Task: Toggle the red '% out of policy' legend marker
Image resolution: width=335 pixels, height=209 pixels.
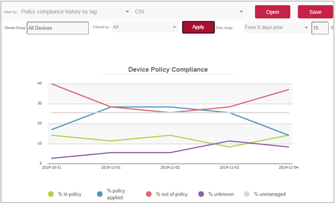Action: [x=149, y=194]
